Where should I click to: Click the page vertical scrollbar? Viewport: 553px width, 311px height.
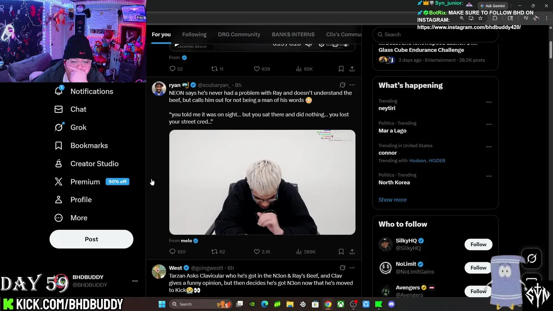550,50
